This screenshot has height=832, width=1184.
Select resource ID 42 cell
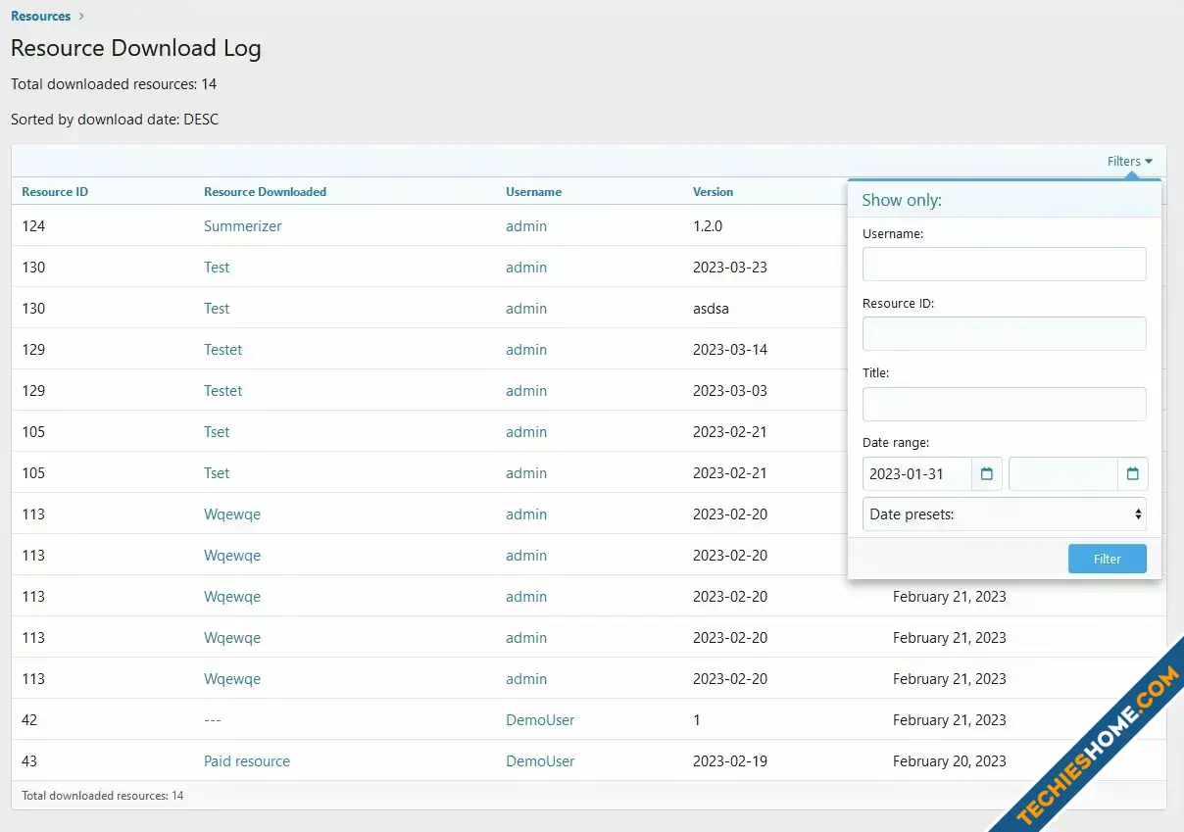click(x=29, y=720)
